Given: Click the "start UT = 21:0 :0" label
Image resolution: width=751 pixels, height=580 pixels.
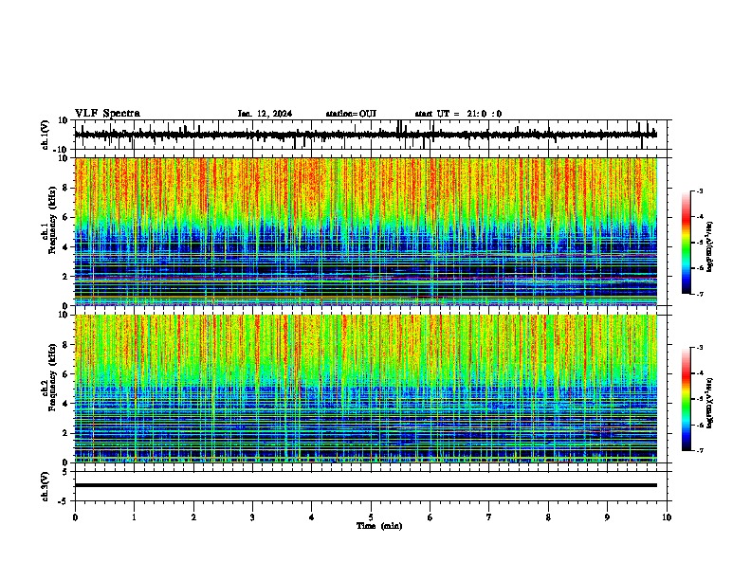Looking at the screenshot, I should coord(458,114).
